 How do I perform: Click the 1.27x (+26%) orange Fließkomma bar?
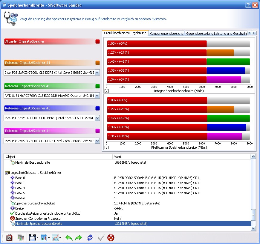170,109
